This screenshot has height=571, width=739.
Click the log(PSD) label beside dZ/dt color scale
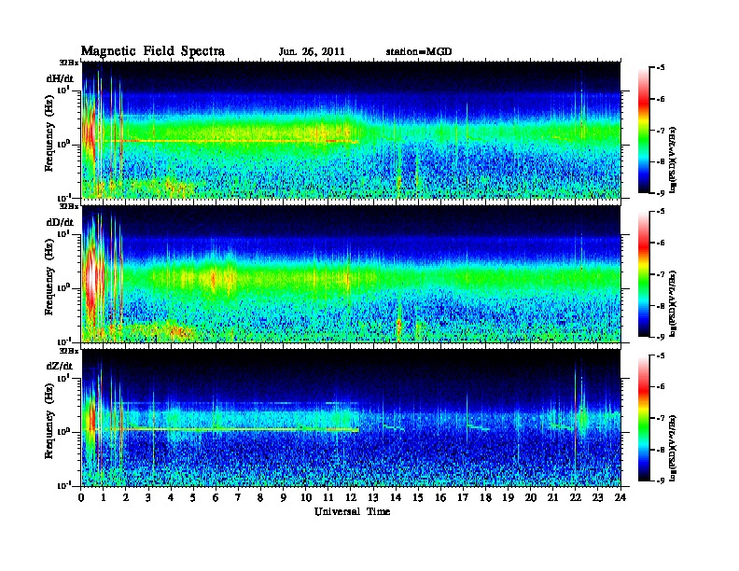point(673,448)
